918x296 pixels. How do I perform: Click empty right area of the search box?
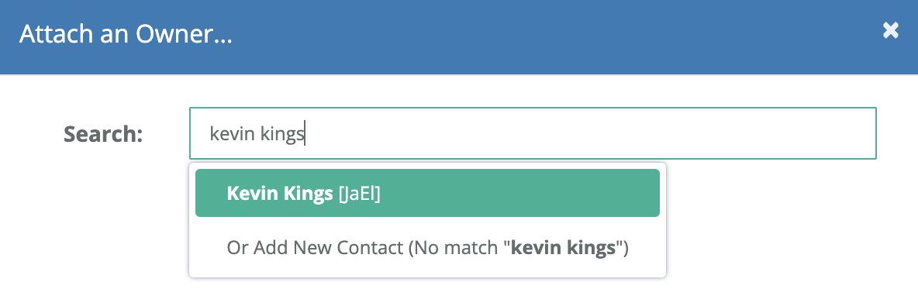[644, 133]
